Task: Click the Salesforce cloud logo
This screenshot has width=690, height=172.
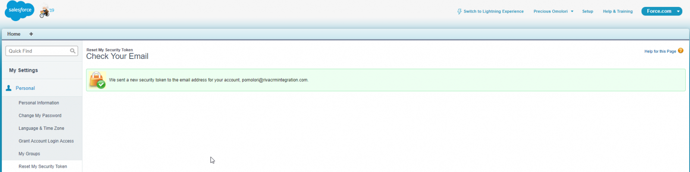Action: click(x=19, y=10)
